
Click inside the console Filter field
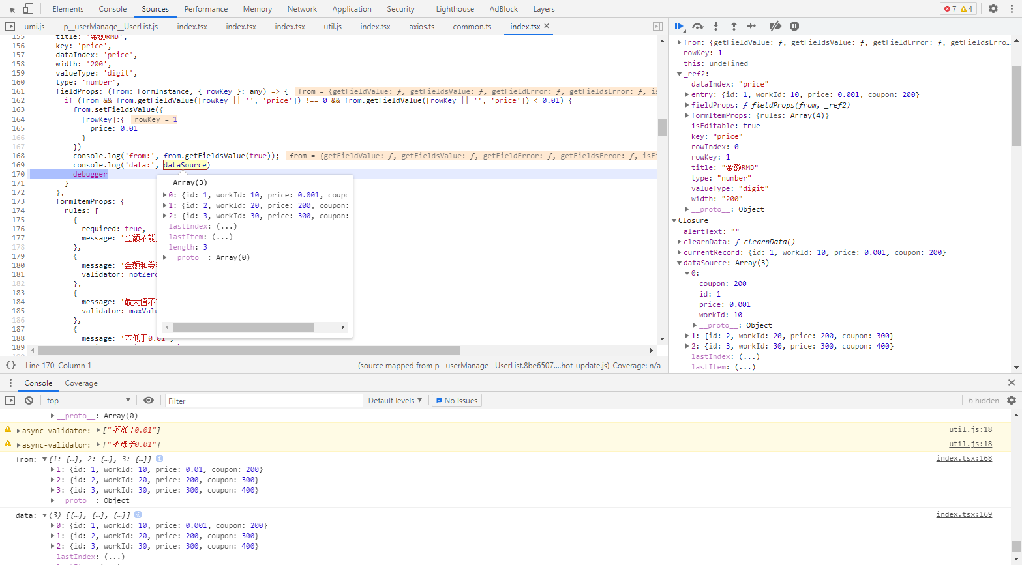click(x=261, y=400)
